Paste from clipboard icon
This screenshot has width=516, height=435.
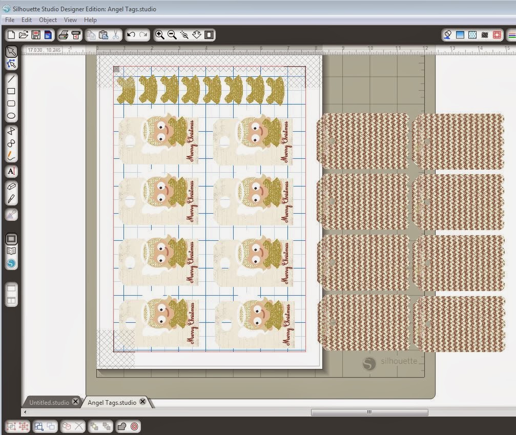tap(104, 35)
